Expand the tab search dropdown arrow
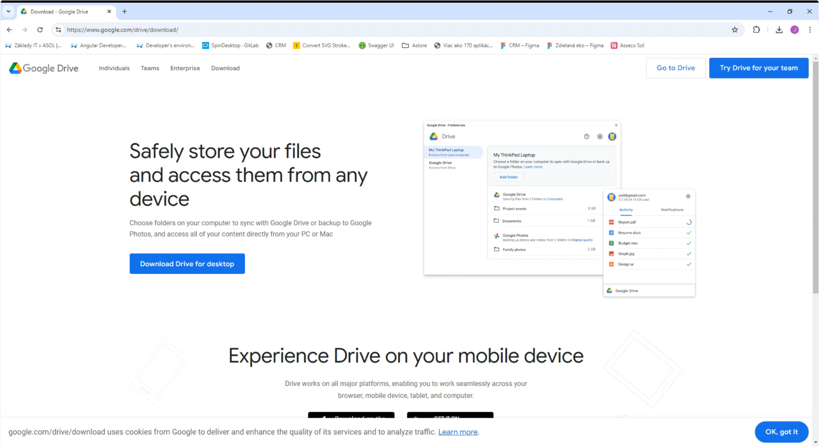This screenshot has height=446, width=819. pos(8,12)
